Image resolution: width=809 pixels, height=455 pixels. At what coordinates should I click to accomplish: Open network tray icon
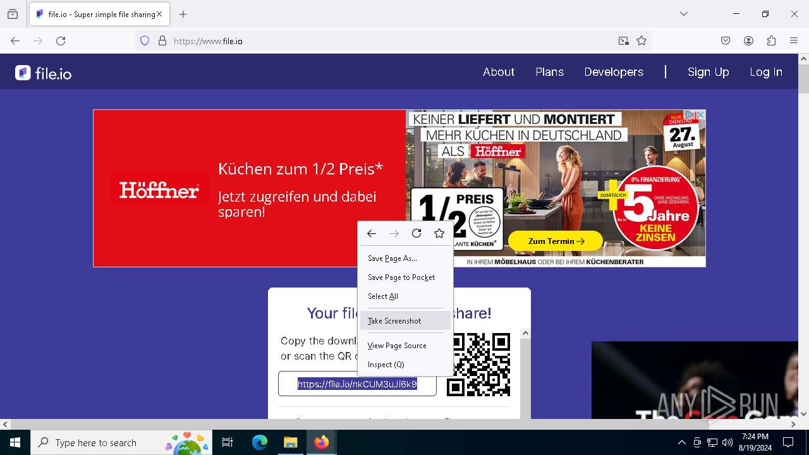712,442
